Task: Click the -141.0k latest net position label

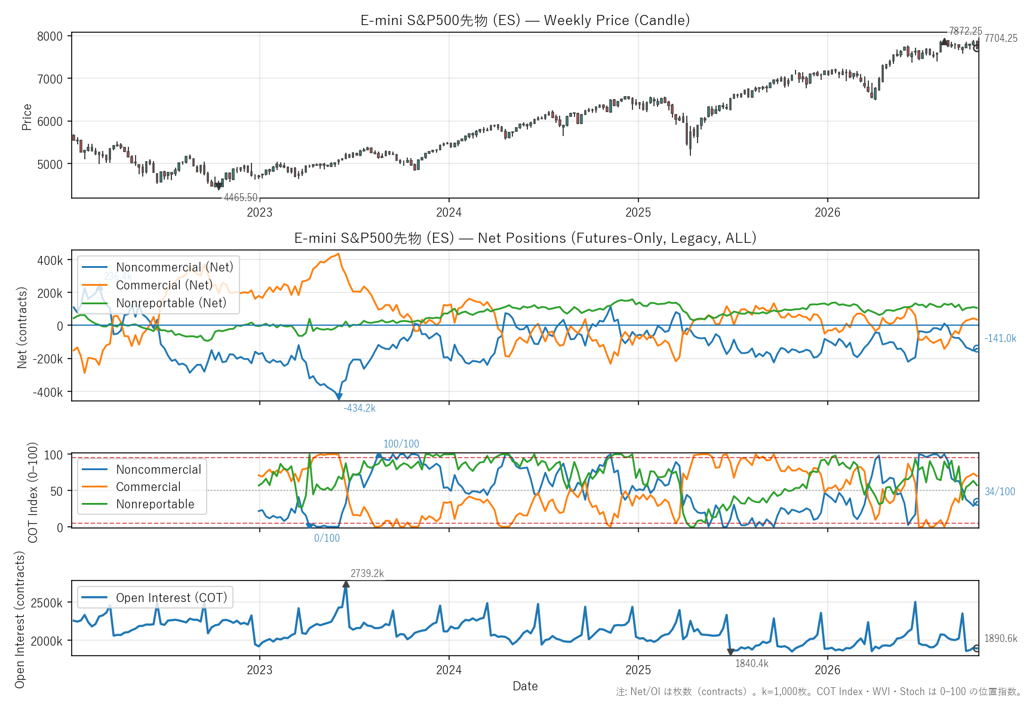Action: [x=1000, y=338]
